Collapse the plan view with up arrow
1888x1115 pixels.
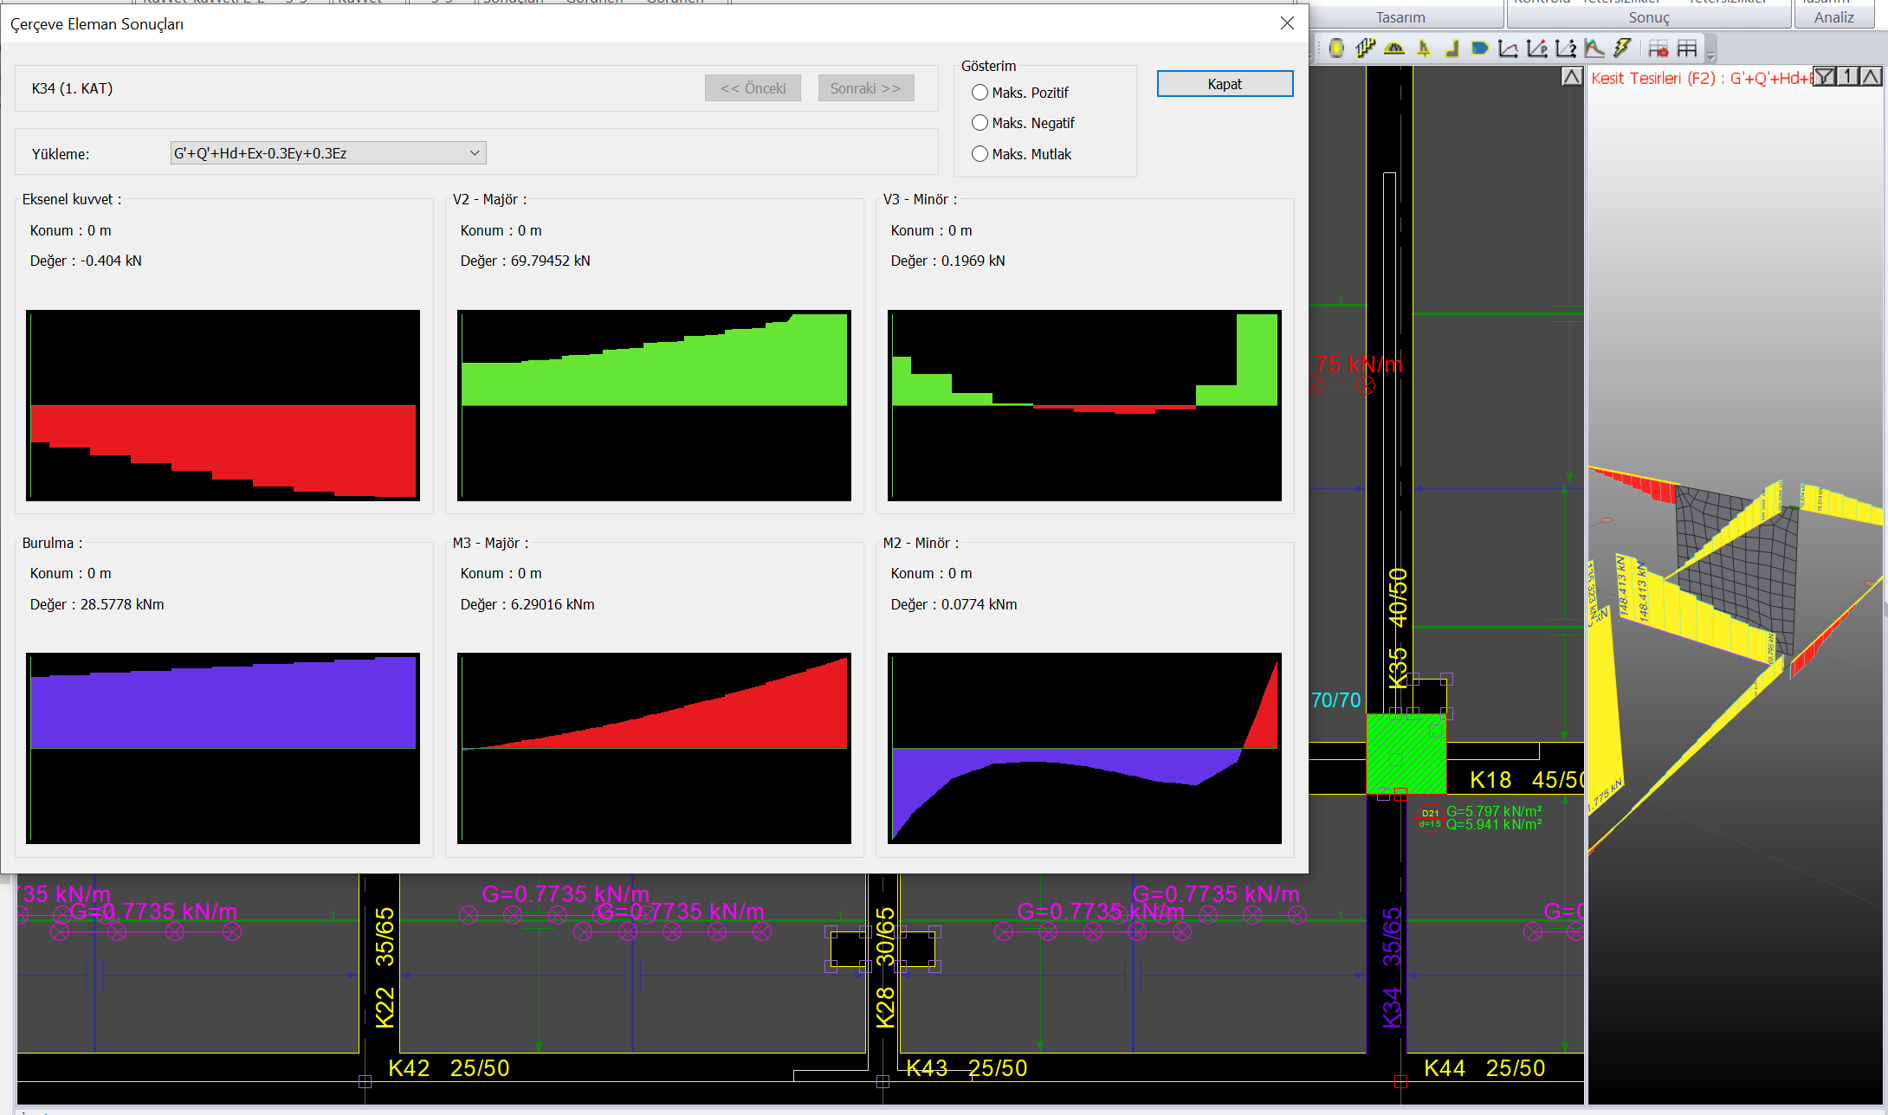tap(1572, 77)
